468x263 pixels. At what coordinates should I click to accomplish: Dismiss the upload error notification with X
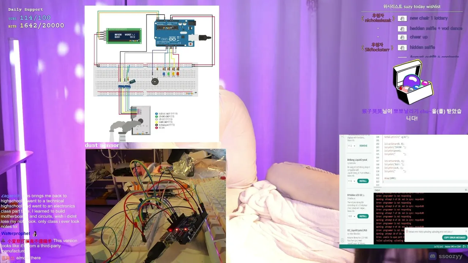(466, 231)
